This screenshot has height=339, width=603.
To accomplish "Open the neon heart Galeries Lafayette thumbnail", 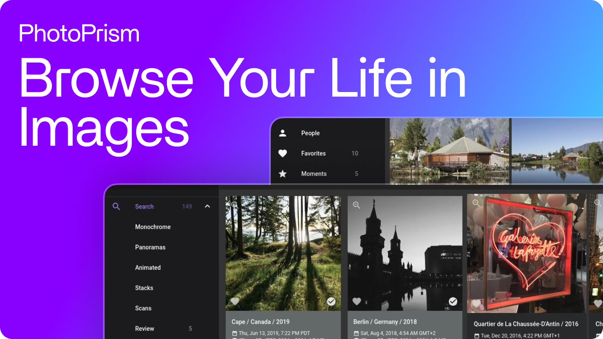I will coord(526,253).
